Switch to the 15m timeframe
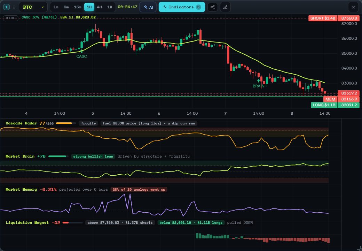 coord(78,7)
